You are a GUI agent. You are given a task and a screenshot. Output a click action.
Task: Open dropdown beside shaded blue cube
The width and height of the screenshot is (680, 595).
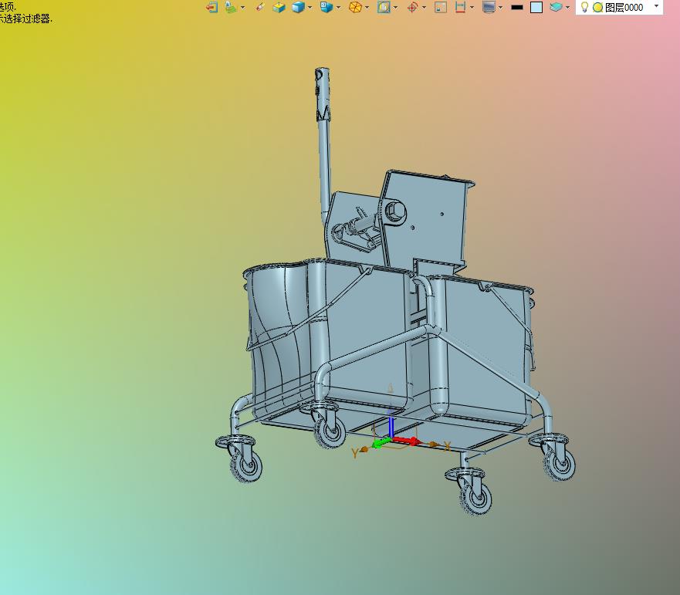click(310, 8)
